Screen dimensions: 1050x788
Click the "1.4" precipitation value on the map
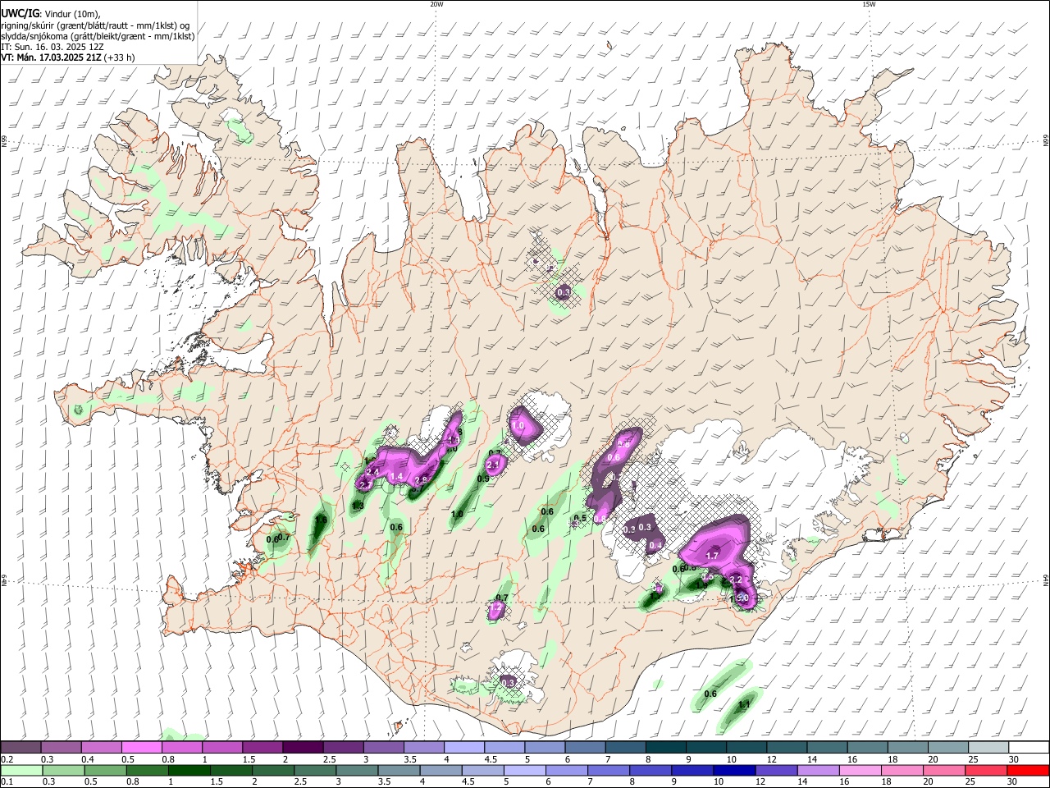(397, 477)
